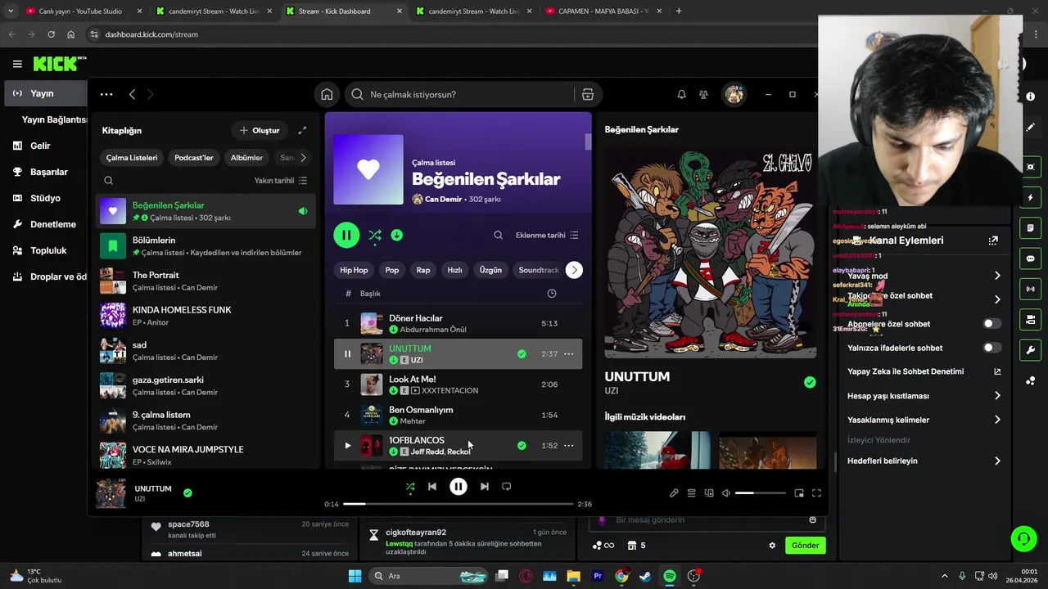Open Spotify home via the house icon
1048x589 pixels.
[327, 94]
